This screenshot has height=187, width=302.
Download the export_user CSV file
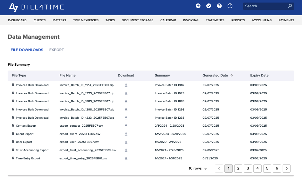click(126, 142)
